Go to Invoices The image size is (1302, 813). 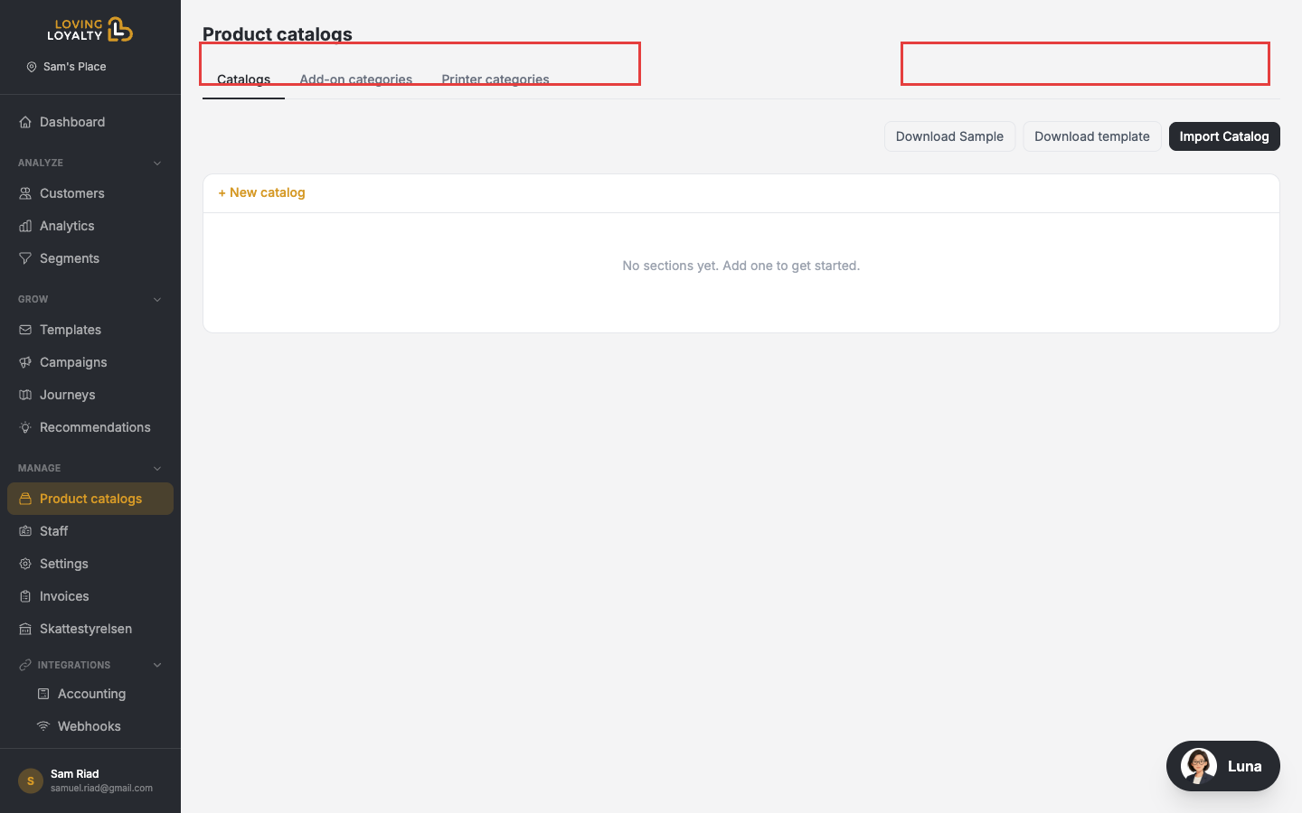point(90,596)
